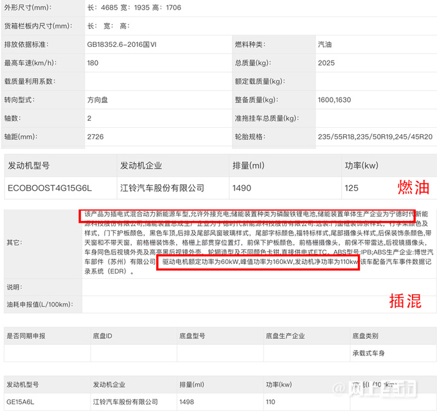437x413 pixels.
Task: Click the 整备质量(kg) label
Action: [256, 100]
